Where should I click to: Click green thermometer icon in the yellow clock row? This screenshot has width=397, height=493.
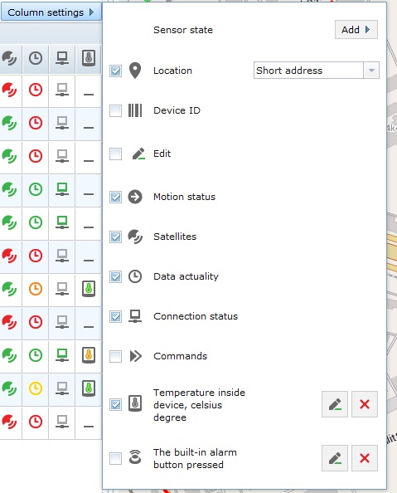click(x=89, y=388)
